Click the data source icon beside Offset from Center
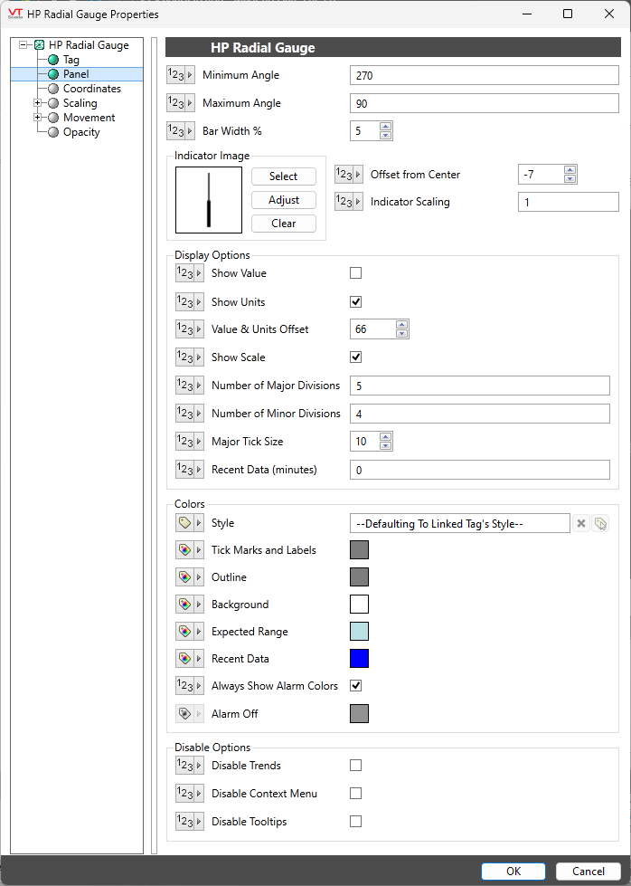 (x=348, y=175)
